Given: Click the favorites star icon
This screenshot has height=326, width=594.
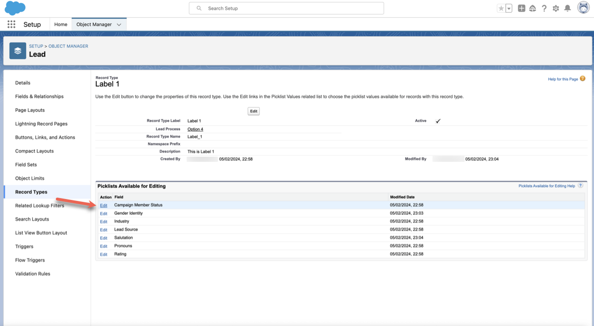Looking at the screenshot, I should [x=501, y=8].
